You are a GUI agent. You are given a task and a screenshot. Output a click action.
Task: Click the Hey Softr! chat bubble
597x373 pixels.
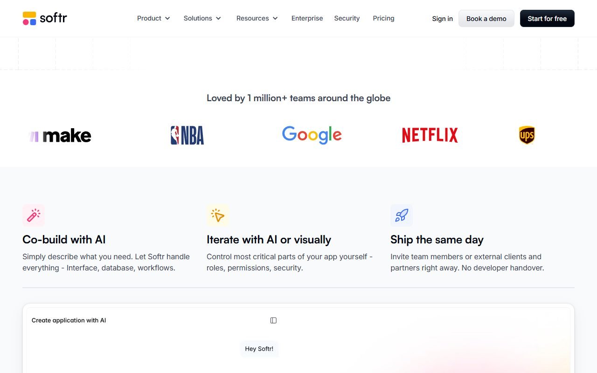tap(259, 349)
